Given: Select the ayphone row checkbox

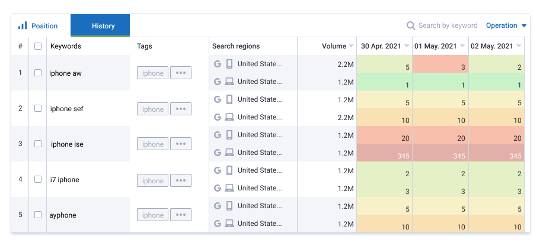Looking at the screenshot, I should point(38,215).
